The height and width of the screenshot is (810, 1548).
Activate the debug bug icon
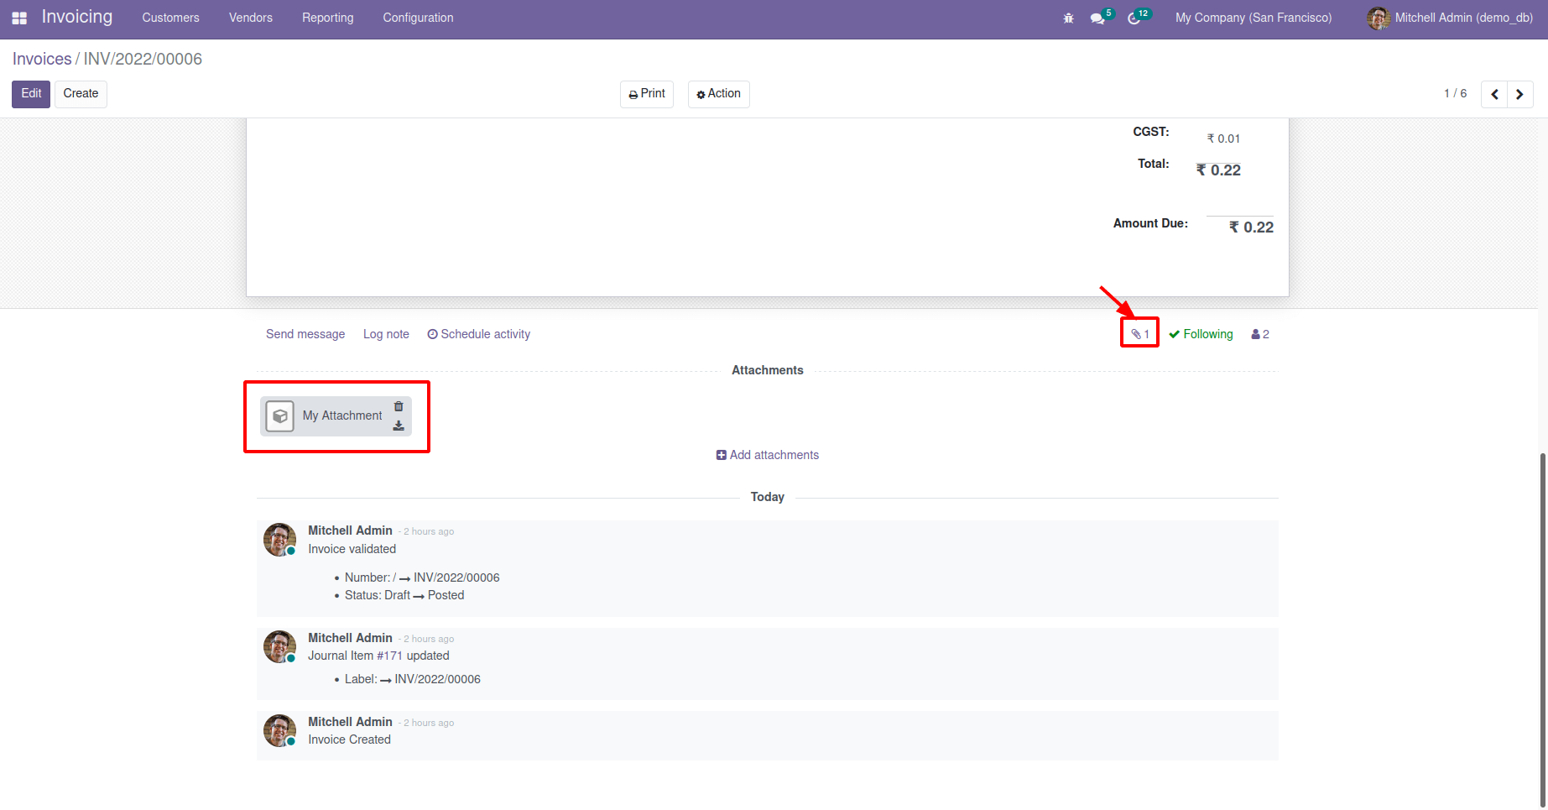tap(1068, 18)
